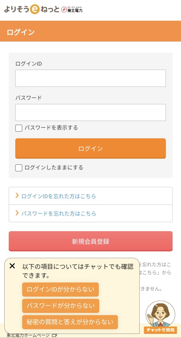Click the よりそうeねっと logo
Screen dimensions: 181x338
point(32,10)
